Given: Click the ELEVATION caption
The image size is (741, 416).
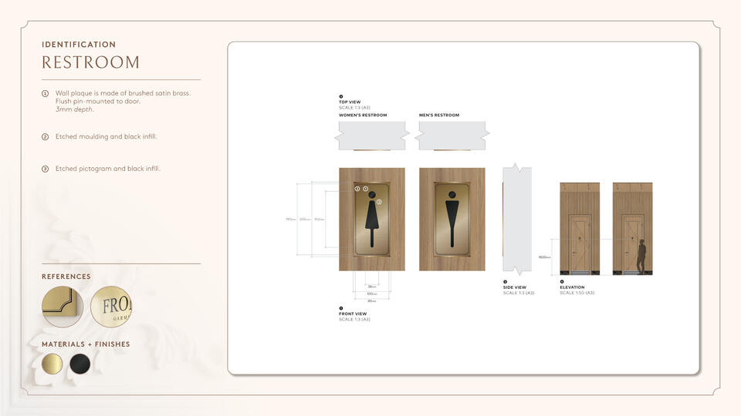Looking at the screenshot, I should (573, 287).
